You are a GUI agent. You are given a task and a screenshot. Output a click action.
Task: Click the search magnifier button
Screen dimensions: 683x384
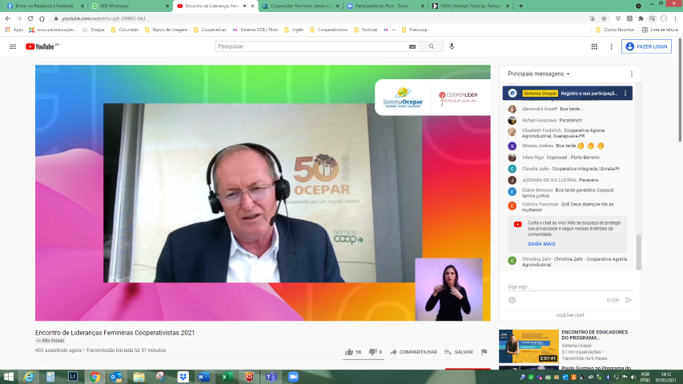432,46
